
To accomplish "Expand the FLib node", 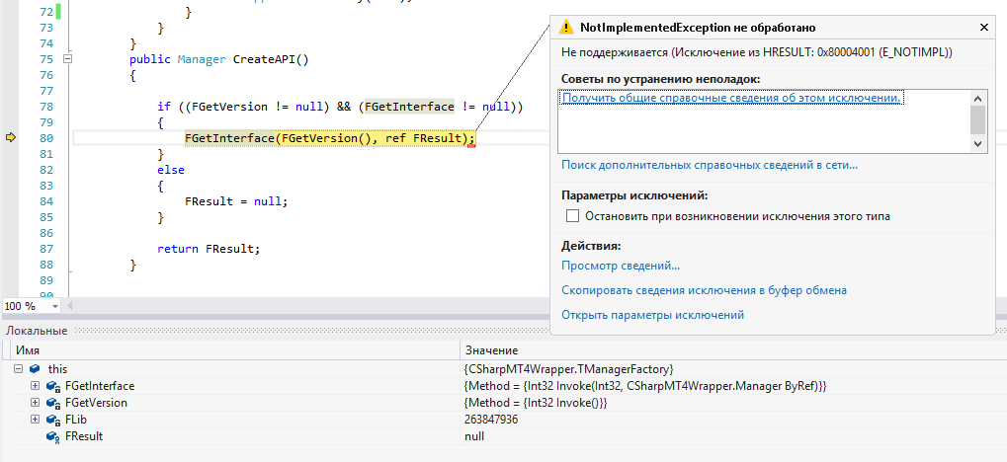I will click(36, 420).
